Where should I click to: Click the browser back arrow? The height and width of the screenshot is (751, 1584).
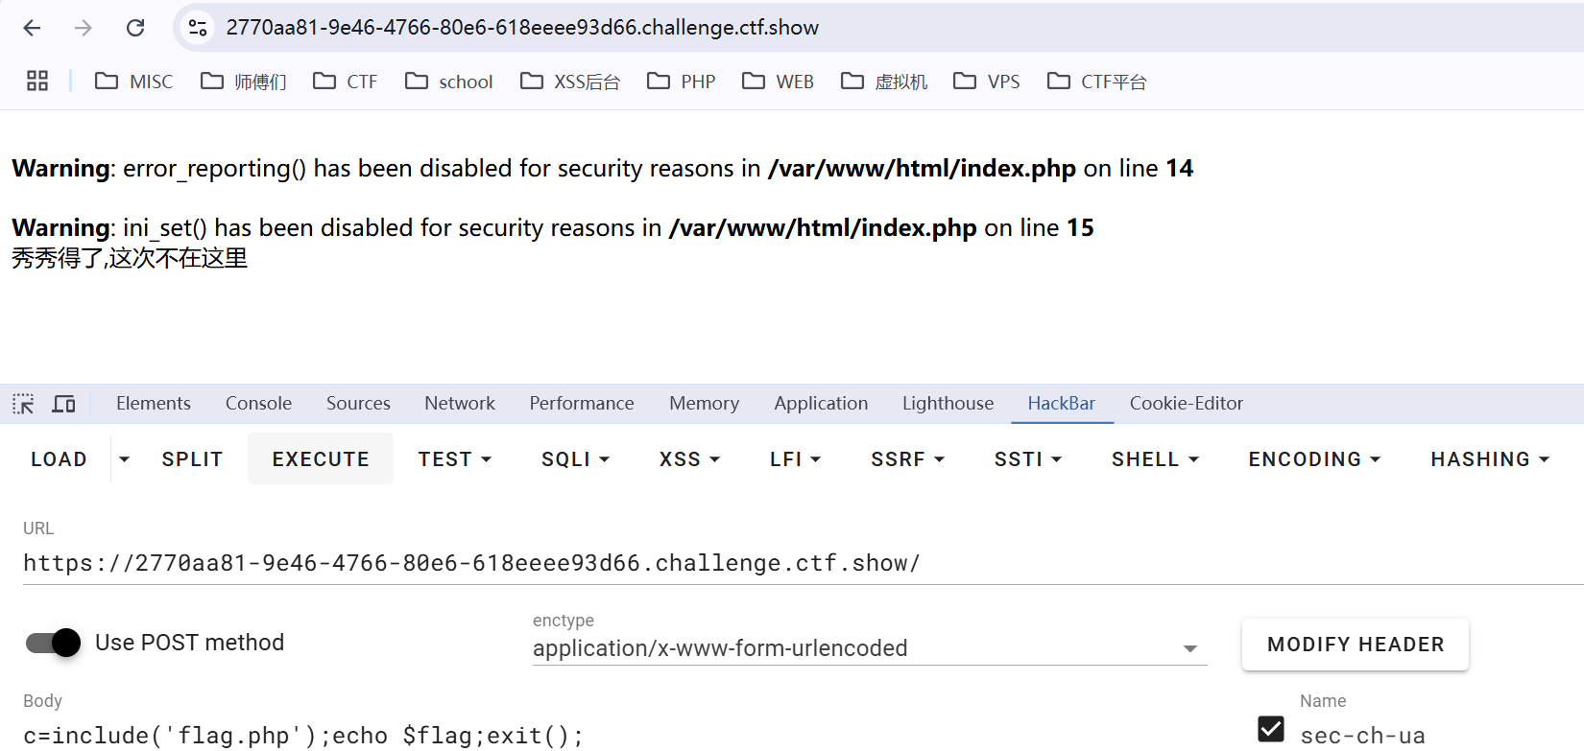click(32, 28)
